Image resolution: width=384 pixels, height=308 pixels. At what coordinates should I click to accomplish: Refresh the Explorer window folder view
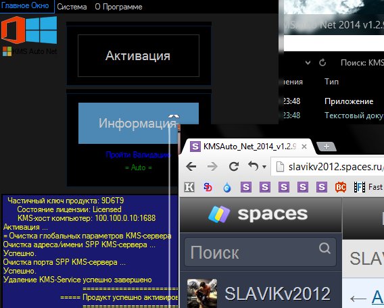(x=322, y=63)
